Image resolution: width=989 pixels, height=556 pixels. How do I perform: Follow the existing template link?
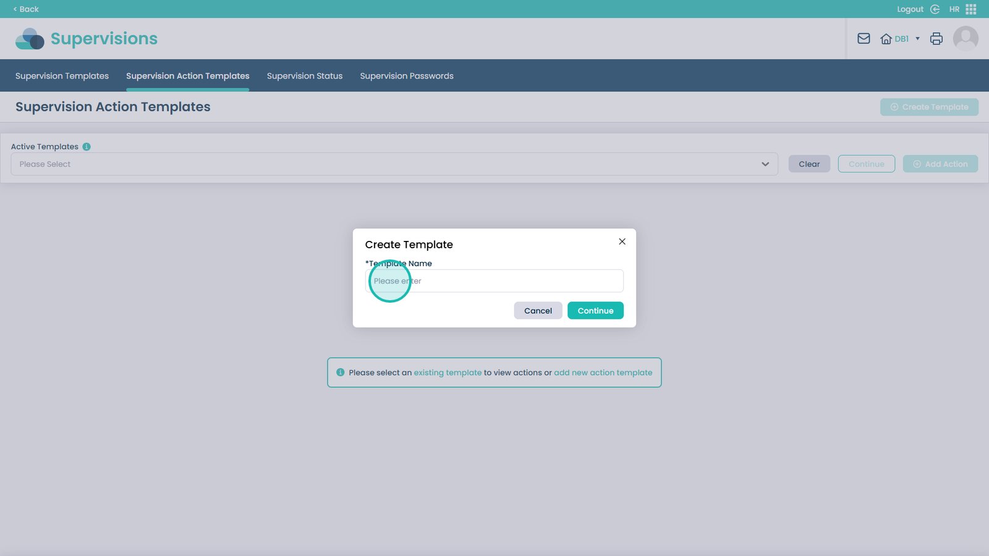click(448, 373)
